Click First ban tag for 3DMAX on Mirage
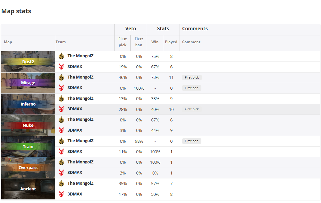The image size is (321, 203). click(191, 88)
